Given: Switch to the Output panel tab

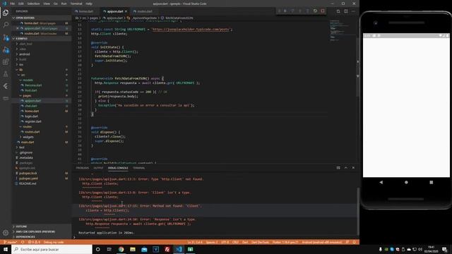Looking at the screenshot, I should pos(98,168).
